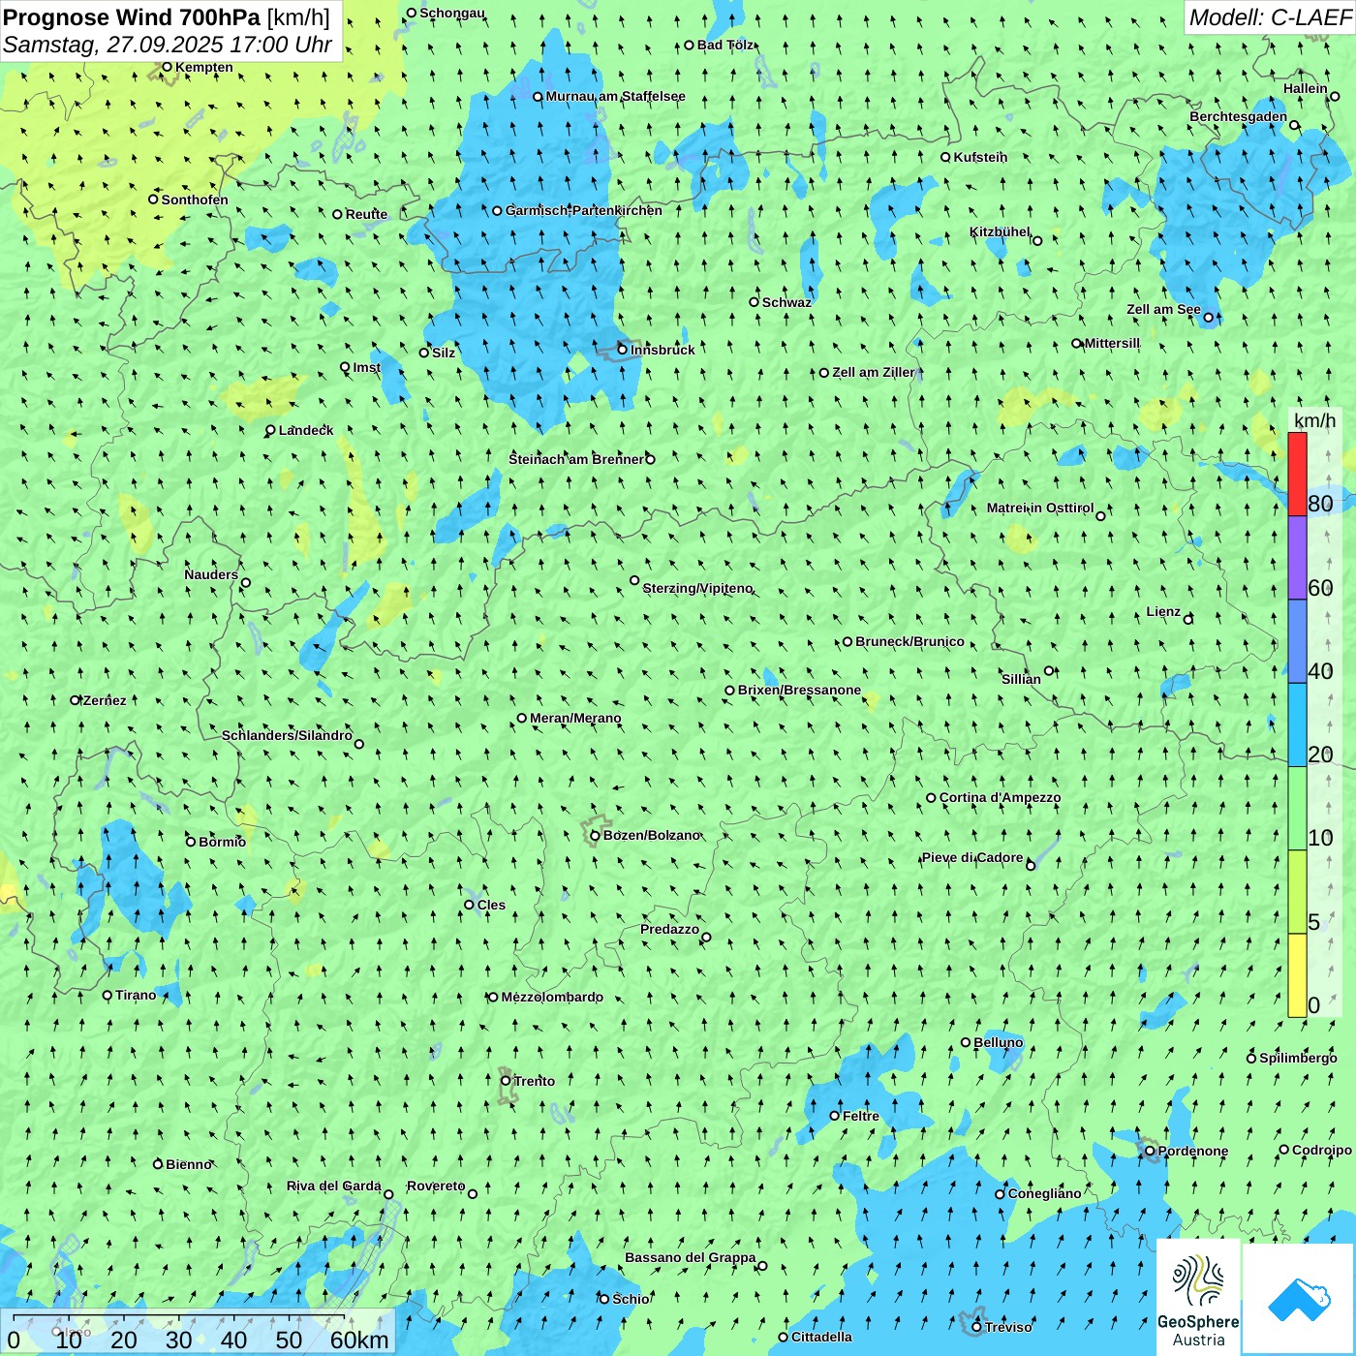
Task: Click the Feltre label
Action: [861, 1116]
